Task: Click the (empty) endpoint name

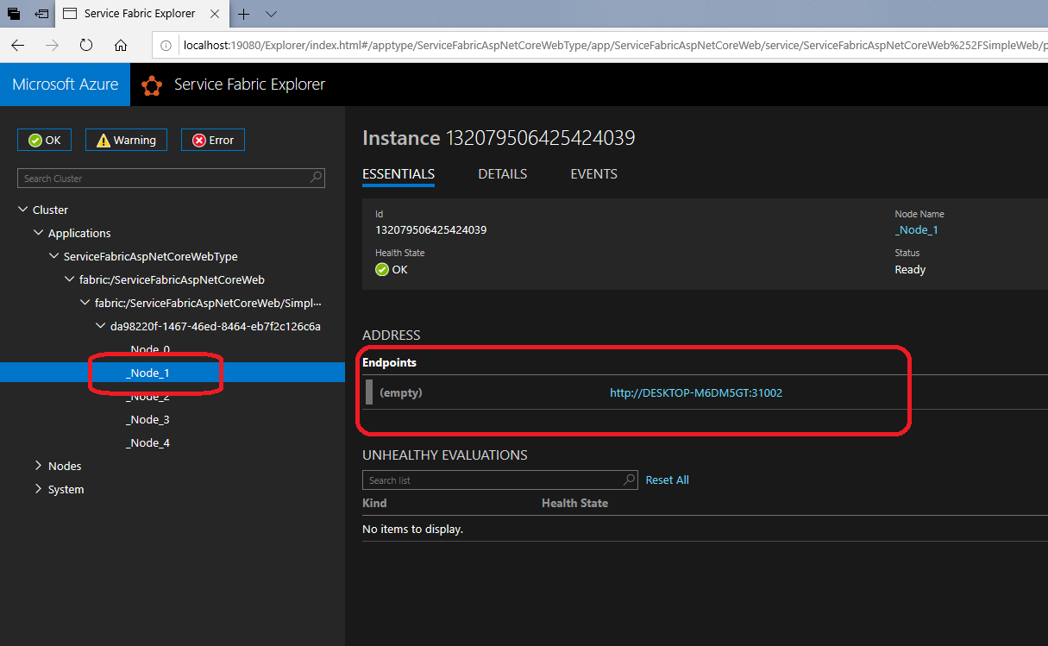Action: click(401, 392)
